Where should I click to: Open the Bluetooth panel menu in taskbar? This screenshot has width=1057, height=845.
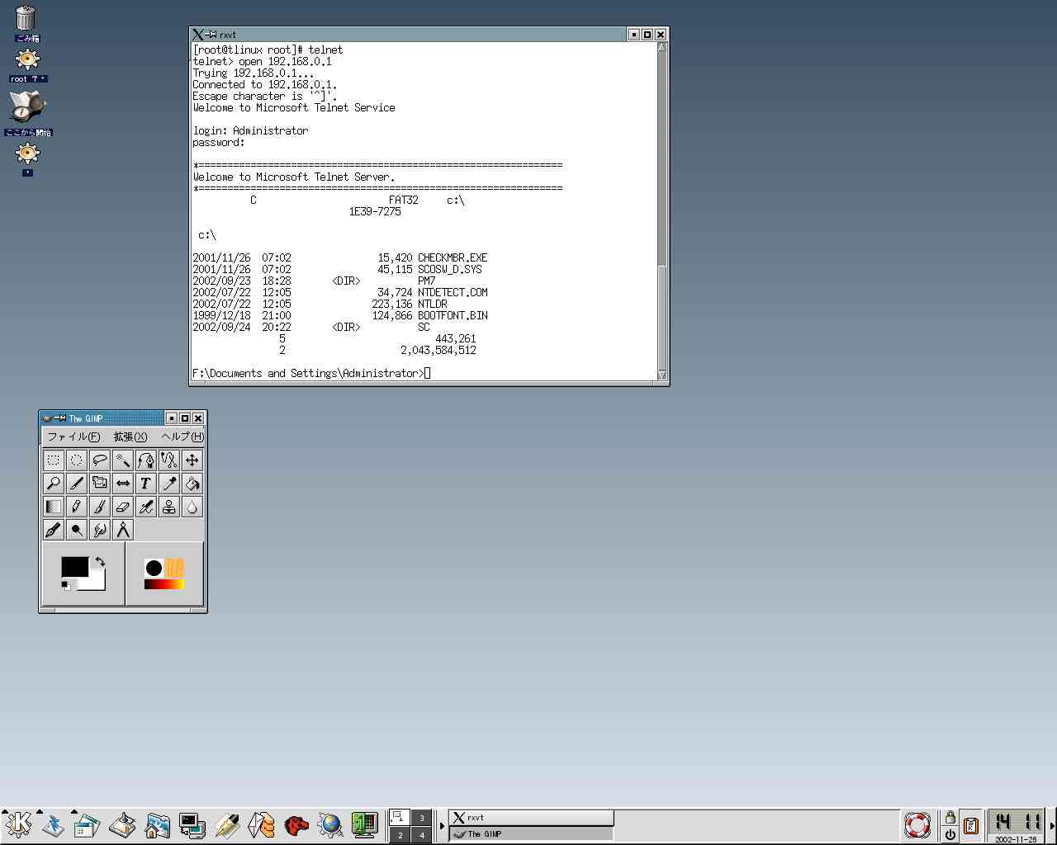coord(53,824)
